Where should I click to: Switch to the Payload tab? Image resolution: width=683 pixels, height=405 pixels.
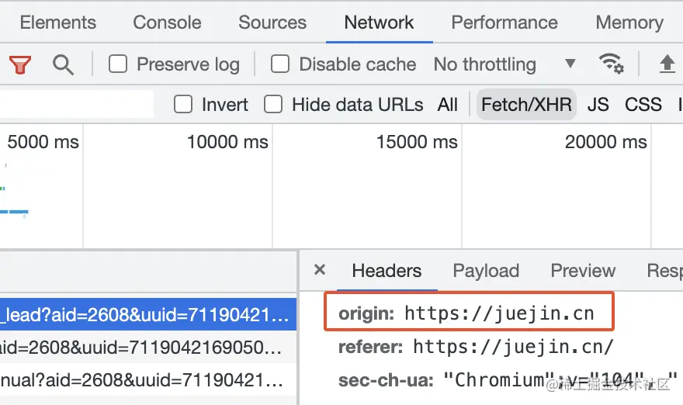click(x=486, y=271)
